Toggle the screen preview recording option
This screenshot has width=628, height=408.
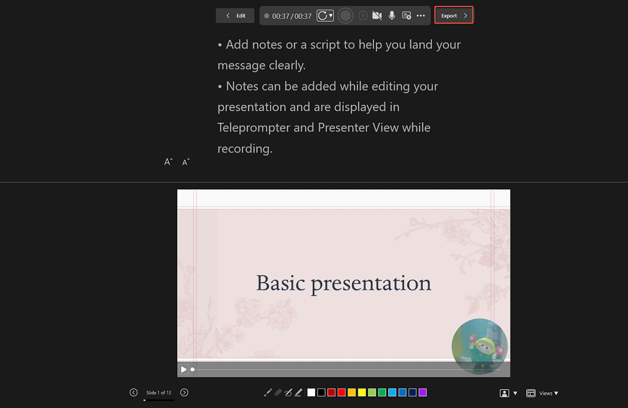coord(407,16)
